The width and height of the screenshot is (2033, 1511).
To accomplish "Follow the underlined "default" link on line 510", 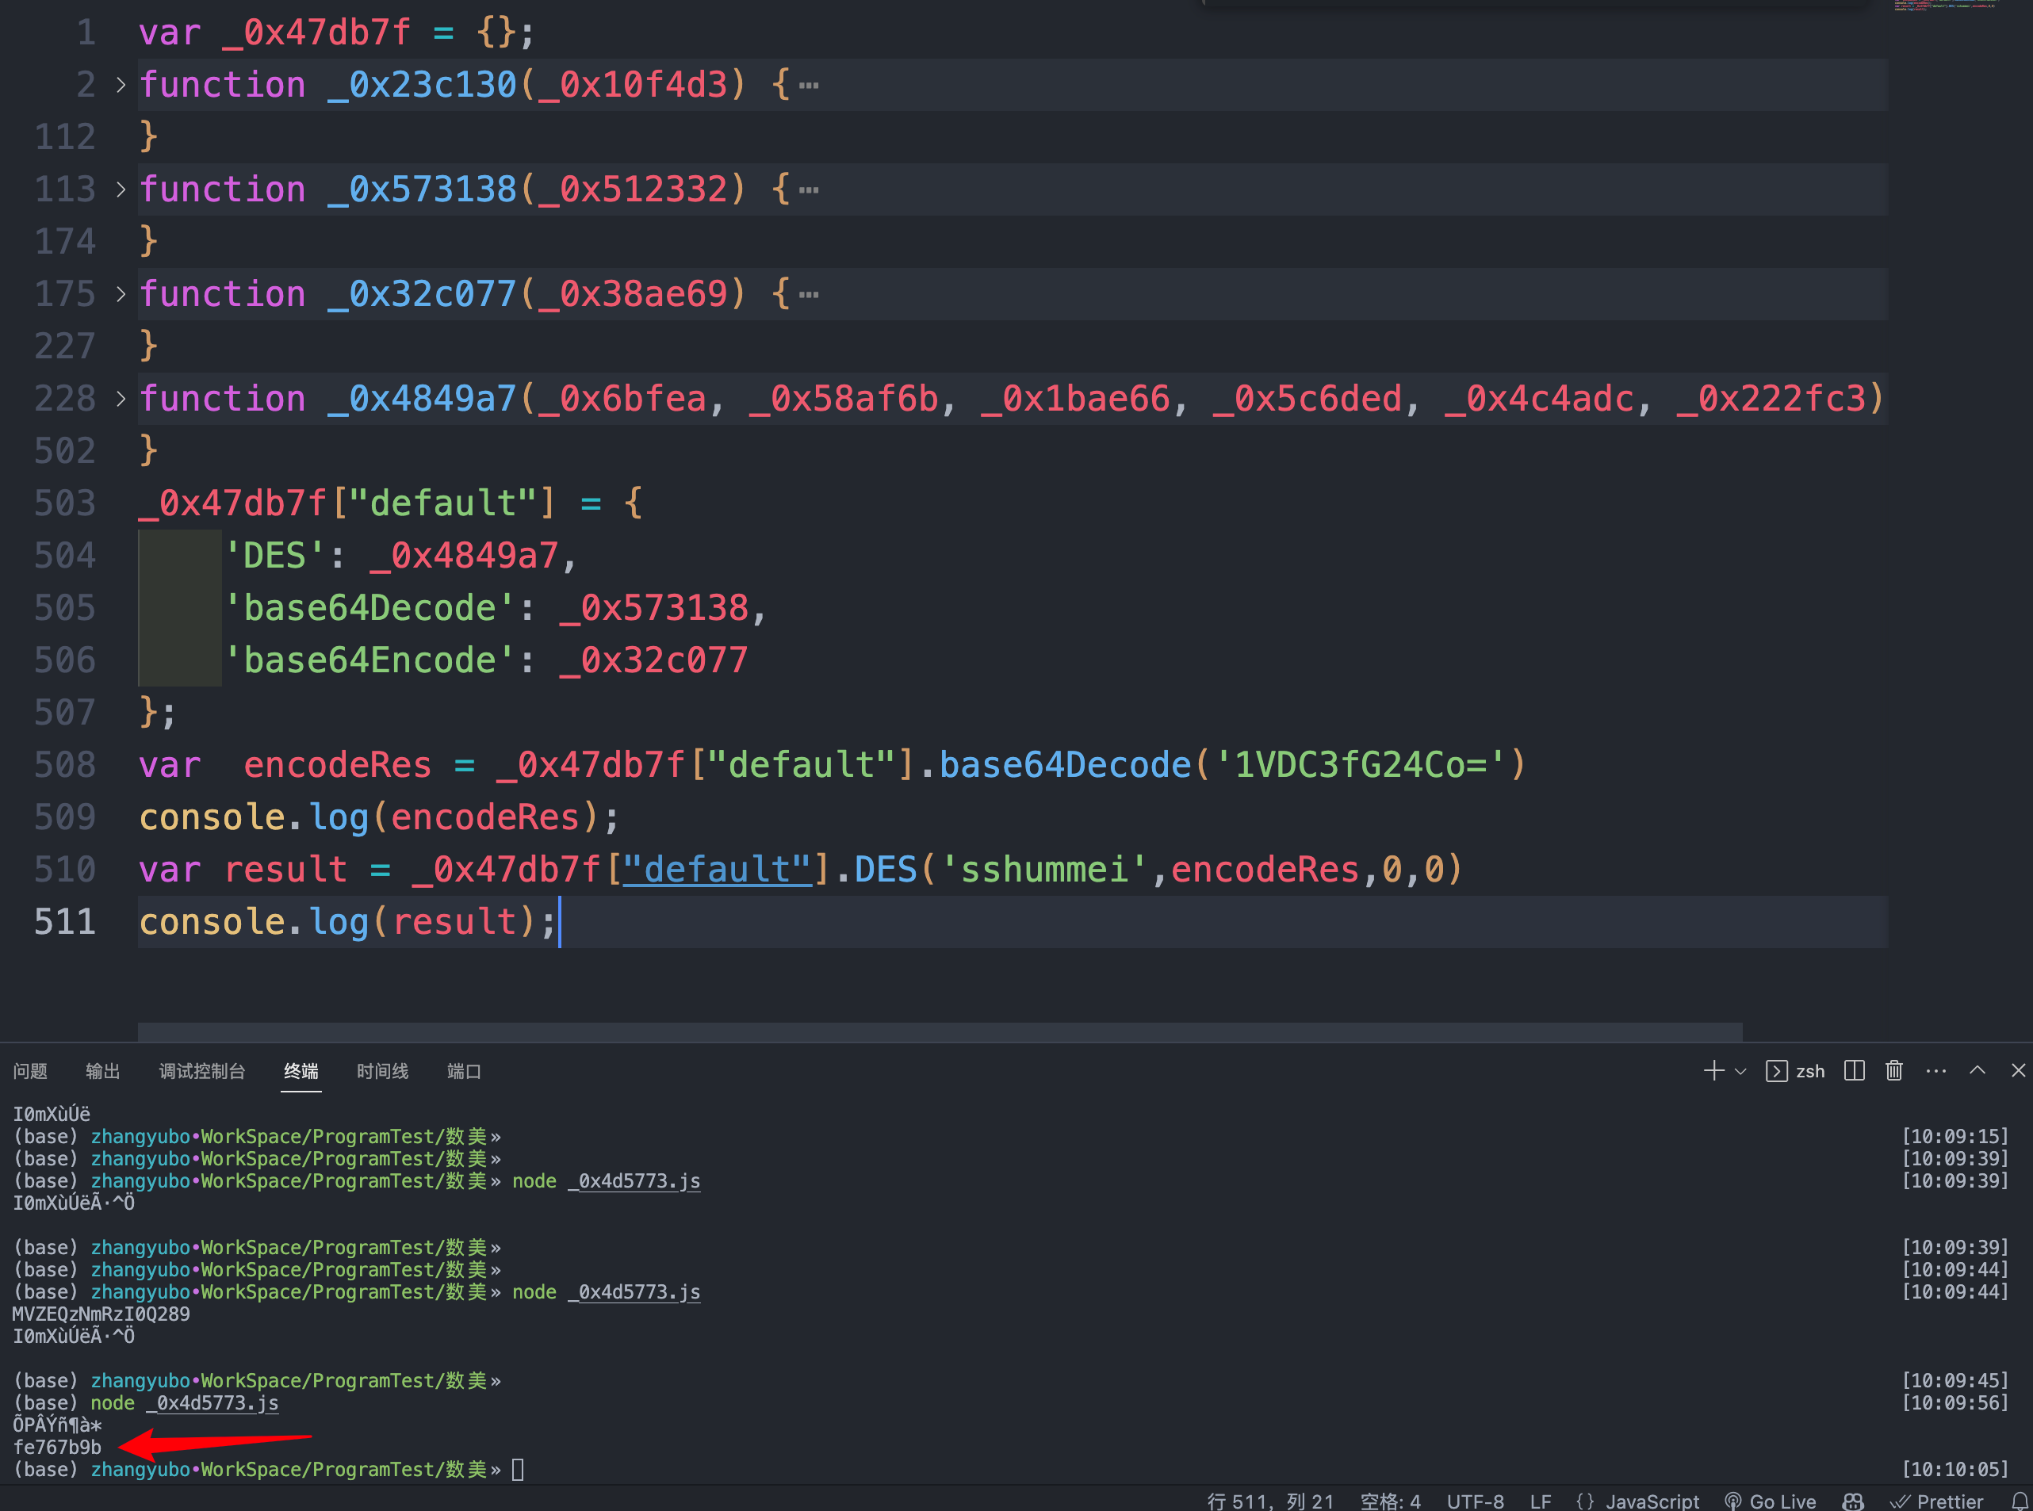I will coord(717,869).
